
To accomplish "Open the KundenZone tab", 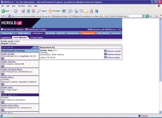I will point(73,33).
